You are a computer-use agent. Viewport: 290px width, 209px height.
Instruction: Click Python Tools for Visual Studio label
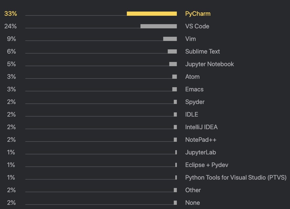[236, 177]
